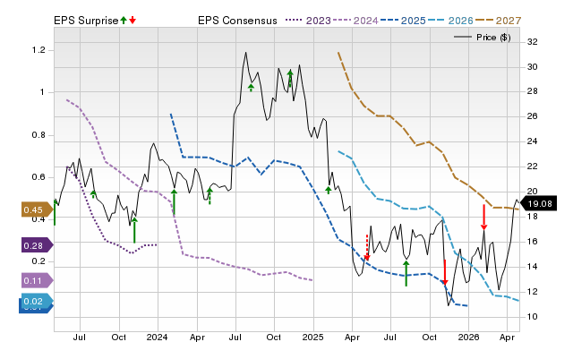The image size is (573, 342).
Task: Click the black 19.08 current price tag
Action: click(x=538, y=203)
